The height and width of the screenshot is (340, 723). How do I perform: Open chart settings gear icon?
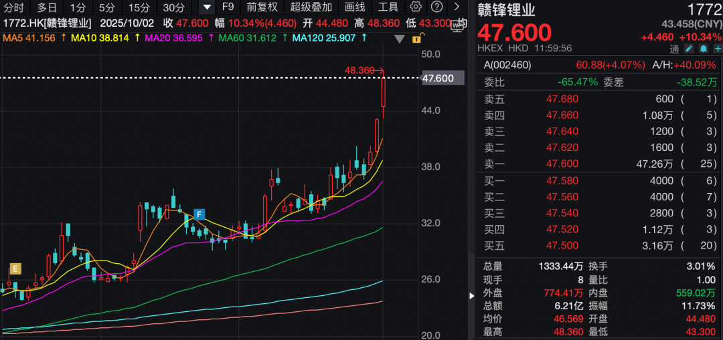(x=416, y=7)
